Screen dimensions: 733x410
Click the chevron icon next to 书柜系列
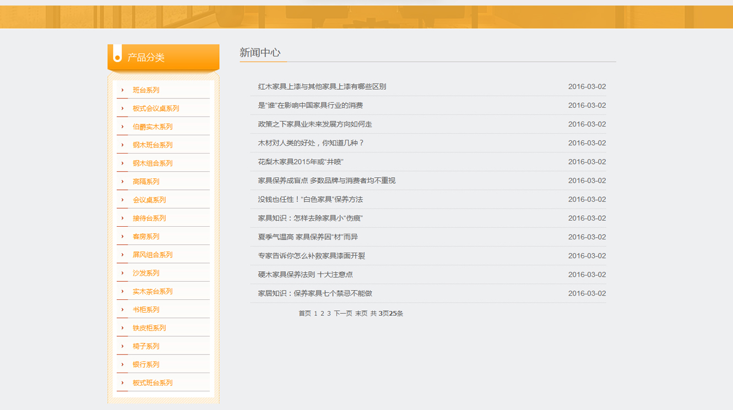[122, 310]
